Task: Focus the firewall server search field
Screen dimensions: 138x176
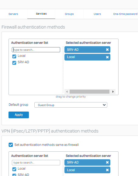Action: 36,50
